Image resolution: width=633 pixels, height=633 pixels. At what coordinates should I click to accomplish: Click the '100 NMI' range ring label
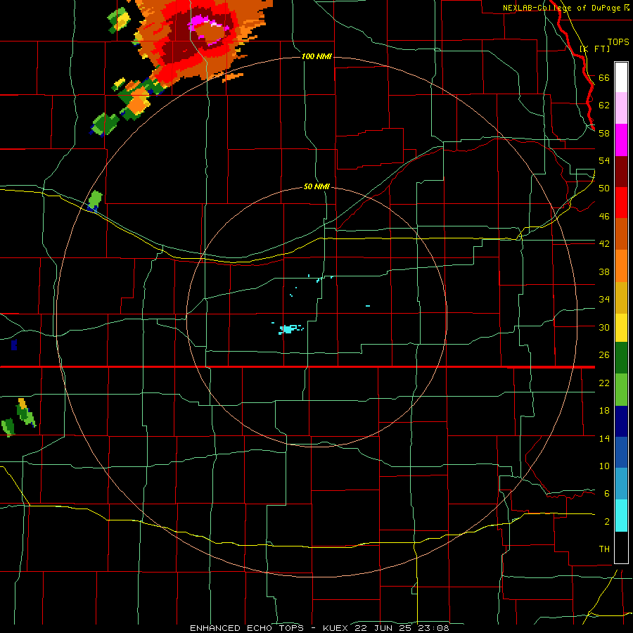pyautogui.click(x=316, y=56)
